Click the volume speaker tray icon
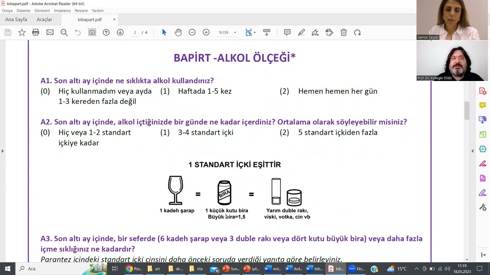This screenshot has width=490, height=275. coord(447,269)
